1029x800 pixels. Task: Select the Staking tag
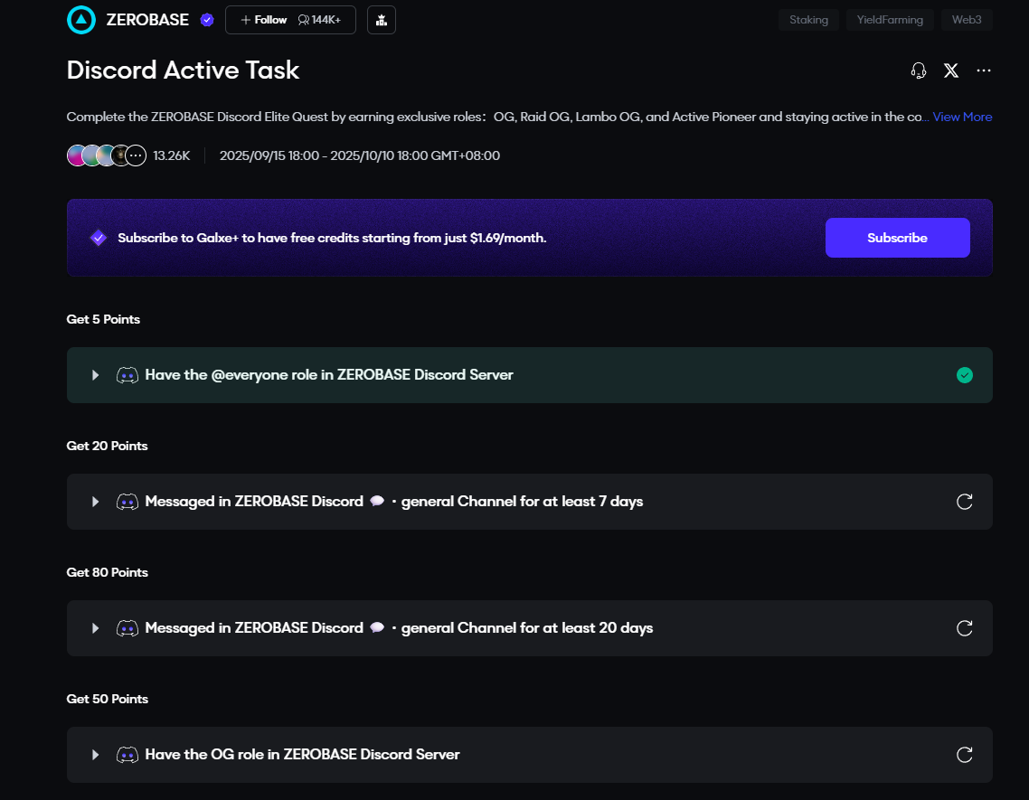(807, 19)
